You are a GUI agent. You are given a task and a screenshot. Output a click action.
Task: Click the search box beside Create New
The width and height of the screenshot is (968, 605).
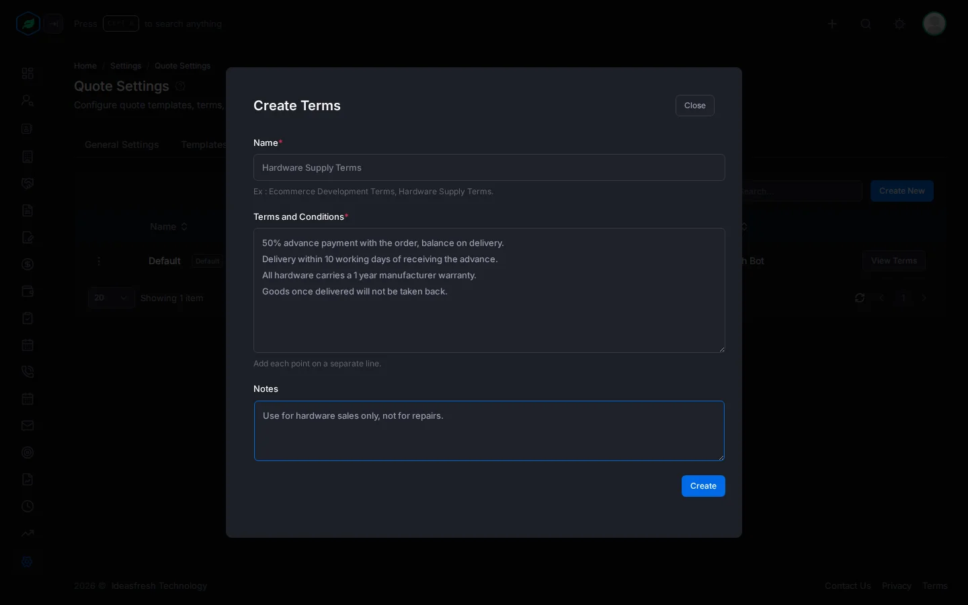coord(802,191)
